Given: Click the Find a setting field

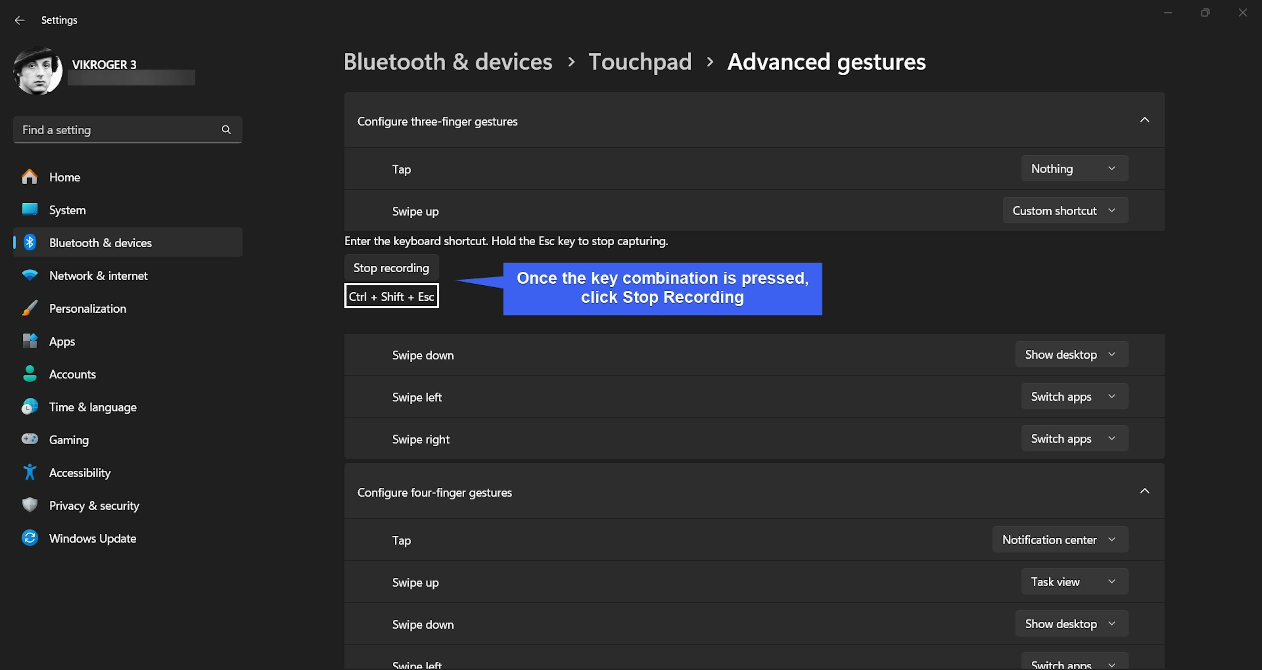Looking at the screenshot, I should (x=118, y=130).
